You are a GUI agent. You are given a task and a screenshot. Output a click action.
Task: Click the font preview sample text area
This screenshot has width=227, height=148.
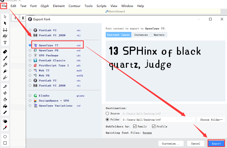click(165, 71)
